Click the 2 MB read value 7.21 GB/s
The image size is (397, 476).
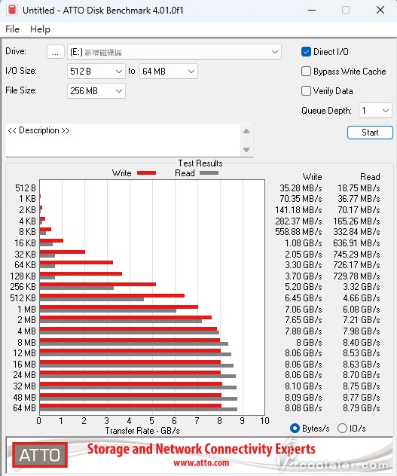point(362,320)
